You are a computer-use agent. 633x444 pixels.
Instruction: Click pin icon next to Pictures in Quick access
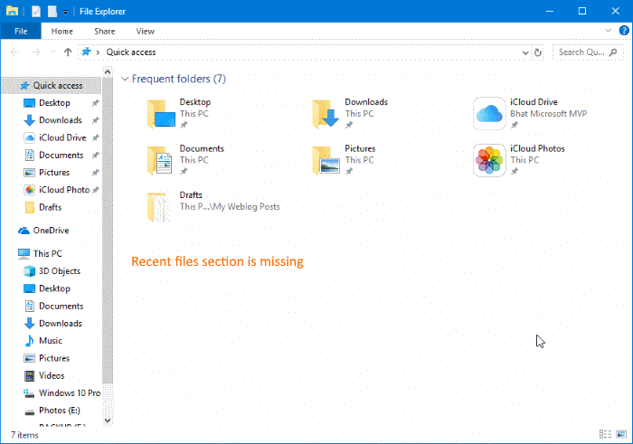click(x=95, y=173)
